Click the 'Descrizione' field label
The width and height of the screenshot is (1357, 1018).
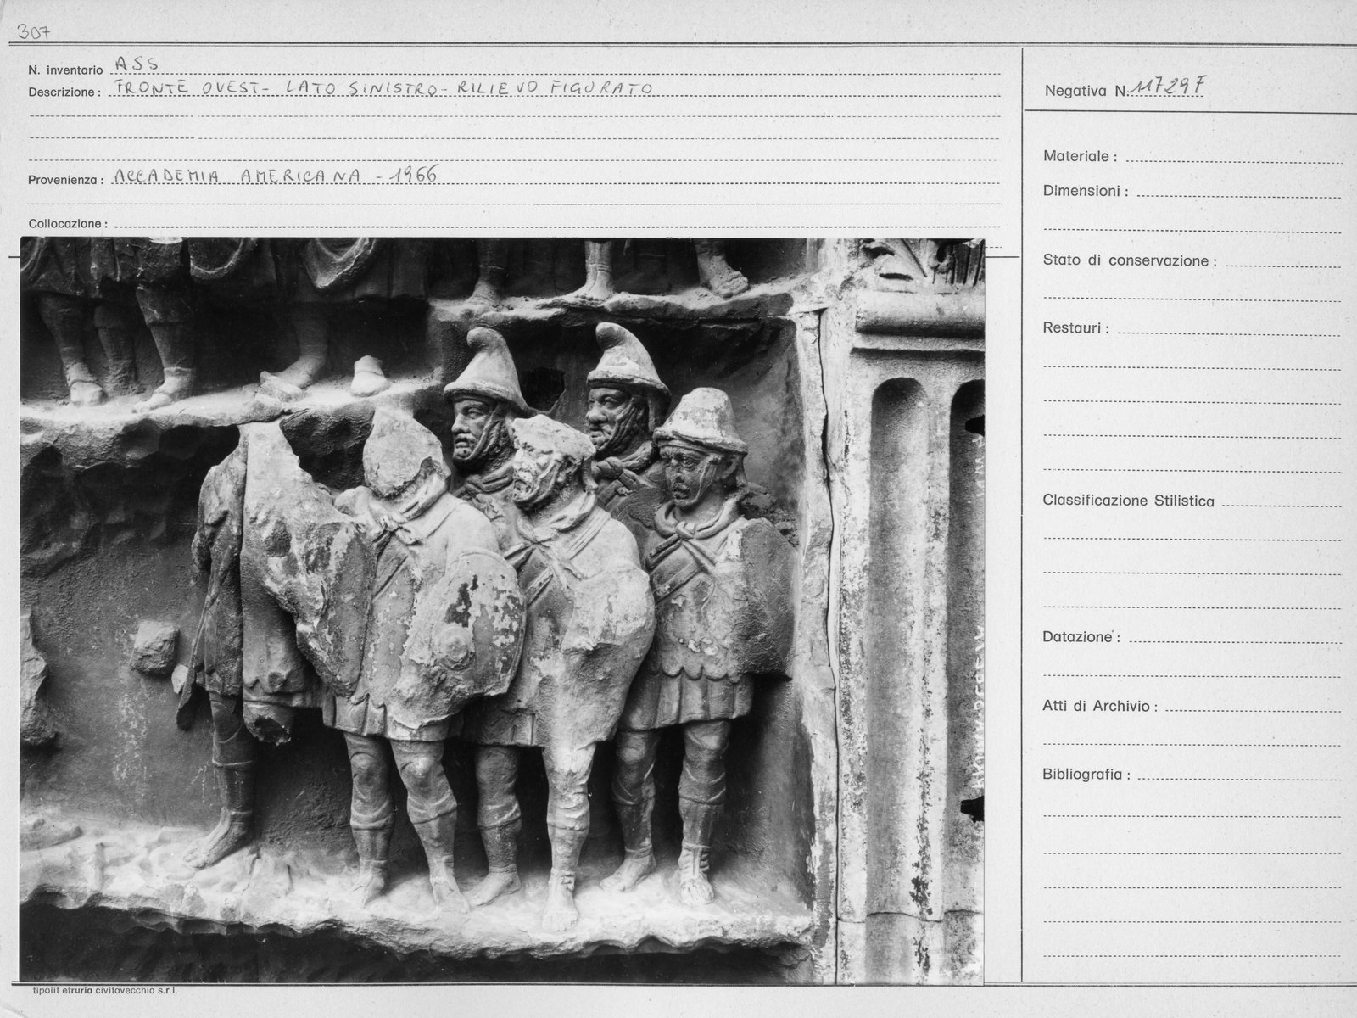point(65,92)
